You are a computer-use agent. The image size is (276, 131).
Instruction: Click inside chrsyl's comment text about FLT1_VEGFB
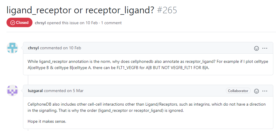coord(148,65)
